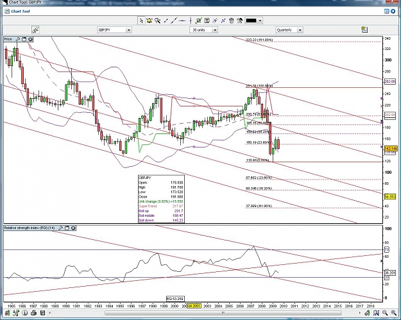Expand the line color dropdown arrow
Screen dimensions: 401x320
(260, 21)
